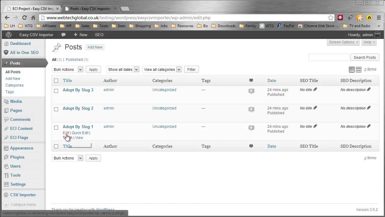Click Published (3) filter link
The image size is (385, 217).
[x=77, y=60]
